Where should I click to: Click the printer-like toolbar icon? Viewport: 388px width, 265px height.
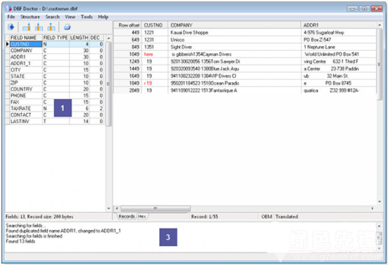click(x=67, y=27)
